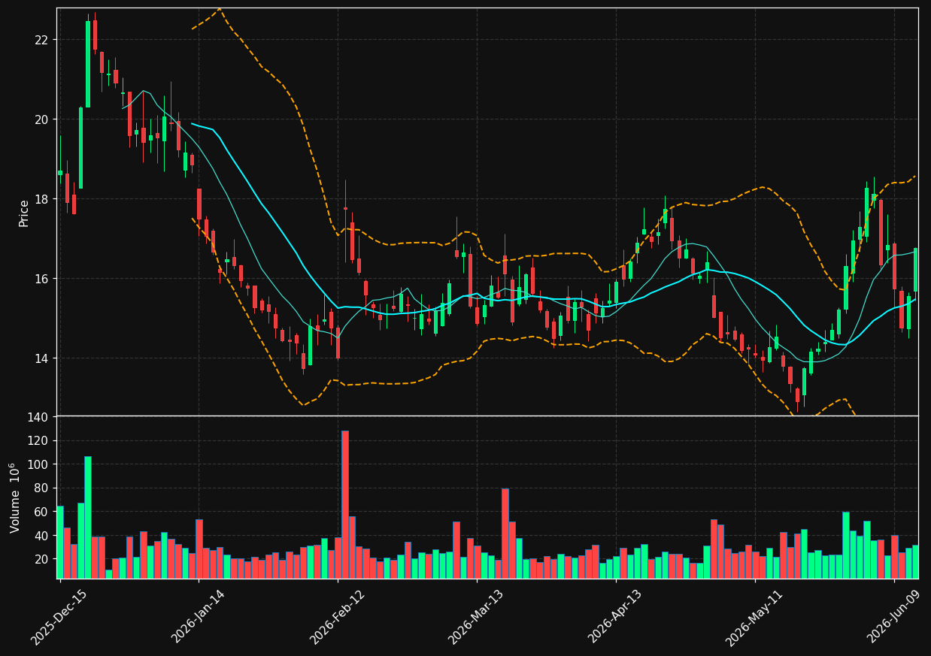Click the 2026-Mar-13 date label

click(476, 617)
